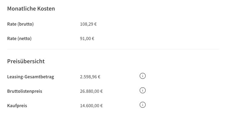The image size is (227, 115).
Task: Click the word brutto in parentheses
Action: tap(26, 24)
